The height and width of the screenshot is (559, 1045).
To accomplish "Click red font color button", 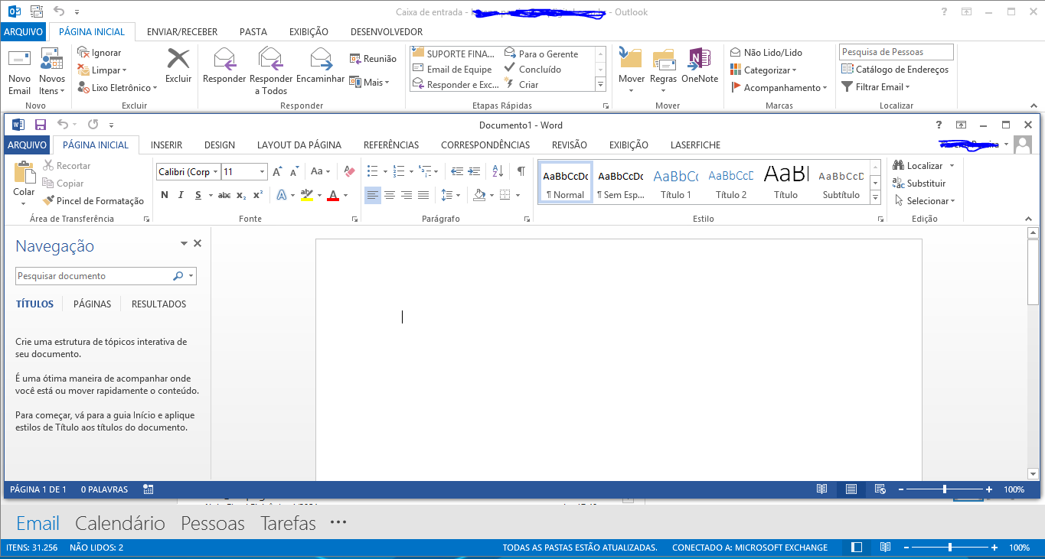I will (x=333, y=195).
